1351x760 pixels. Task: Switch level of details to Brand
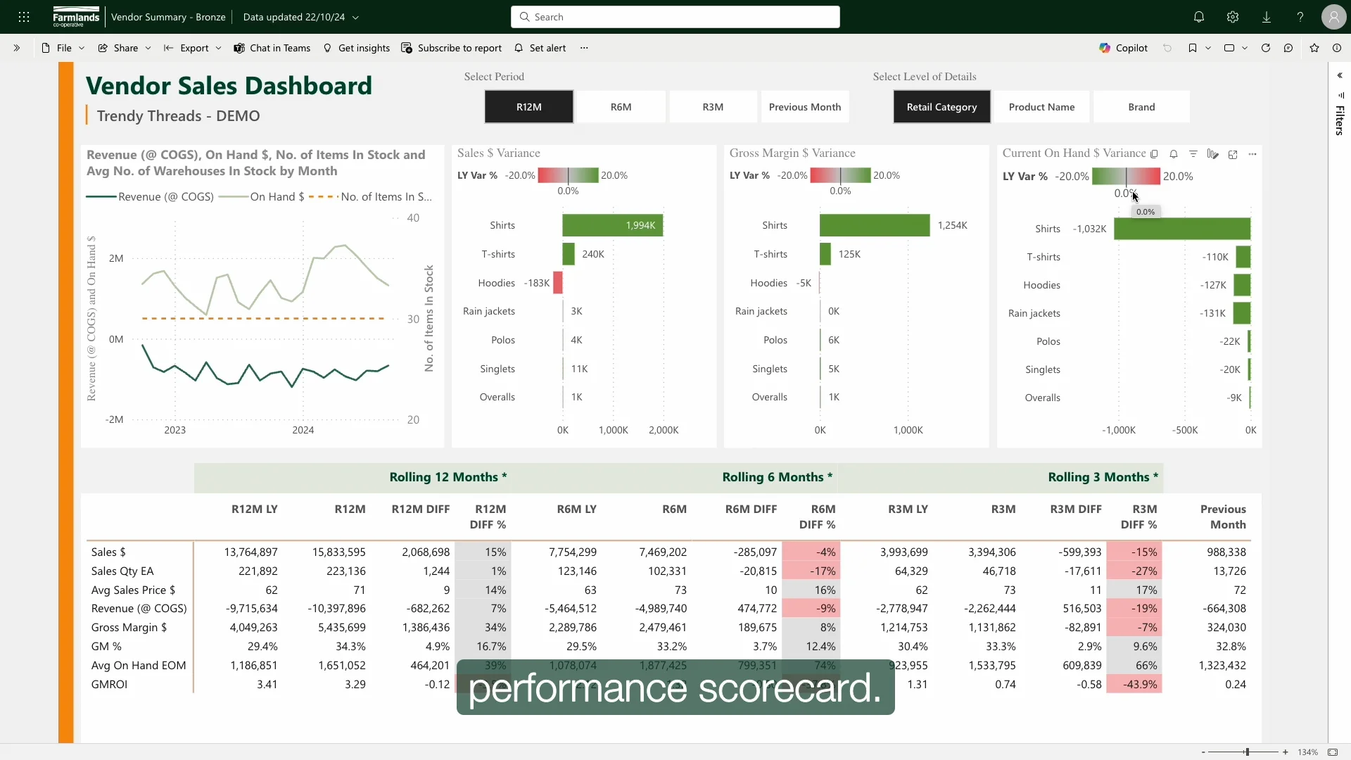point(1141,106)
